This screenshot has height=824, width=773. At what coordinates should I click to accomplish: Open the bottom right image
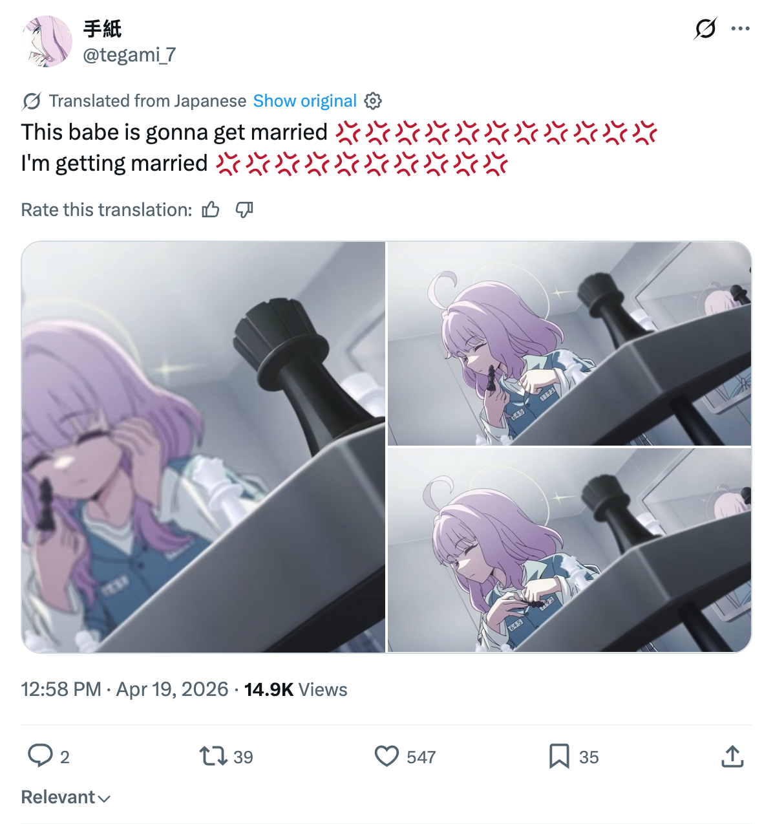569,550
